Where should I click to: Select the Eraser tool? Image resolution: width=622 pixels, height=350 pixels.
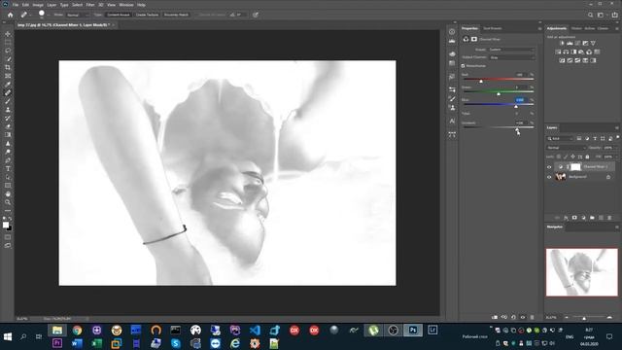[8, 126]
